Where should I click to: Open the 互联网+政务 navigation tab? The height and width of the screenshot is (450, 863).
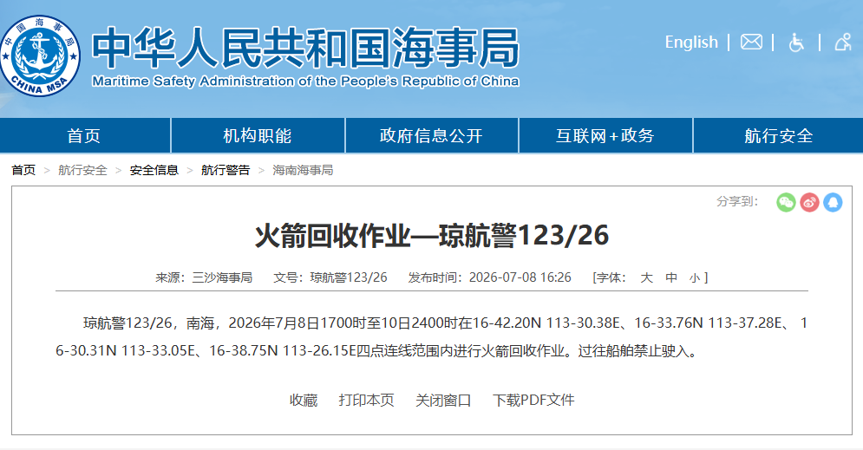point(605,135)
